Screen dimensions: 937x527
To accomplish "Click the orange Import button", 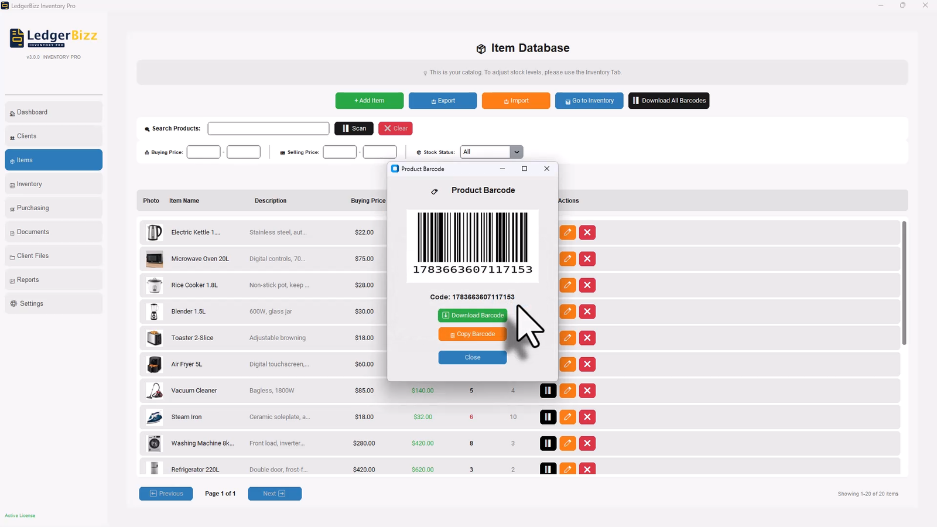I will tap(516, 101).
